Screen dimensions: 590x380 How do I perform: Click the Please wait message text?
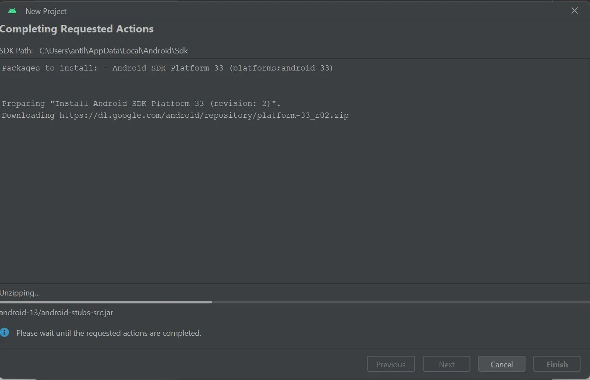point(109,333)
